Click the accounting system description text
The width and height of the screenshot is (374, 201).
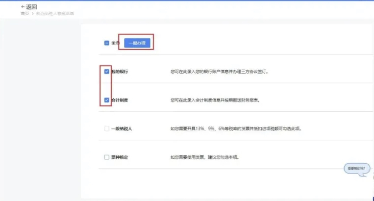coord(215,100)
